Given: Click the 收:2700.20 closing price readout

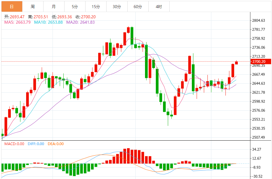Looking at the screenshot, I should [86, 17].
